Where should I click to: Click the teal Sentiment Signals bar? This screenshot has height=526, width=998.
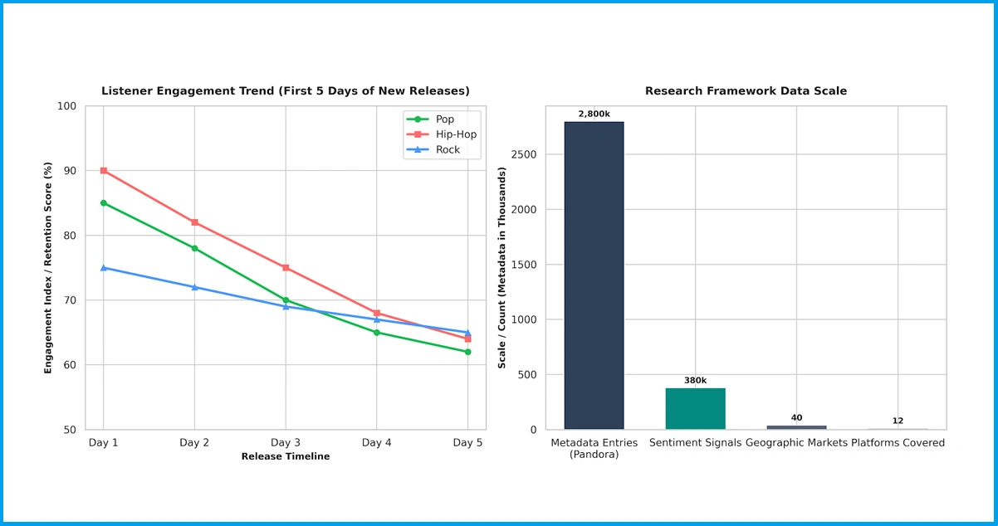tap(696, 409)
